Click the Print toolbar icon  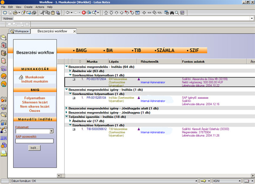pos(34,13)
